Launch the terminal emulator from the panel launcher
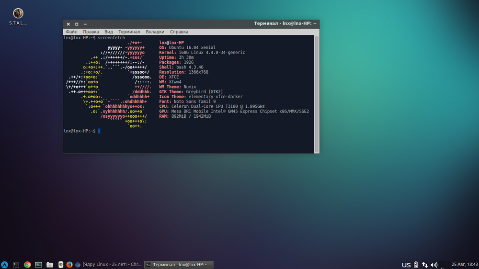 click(x=16, y=265)
